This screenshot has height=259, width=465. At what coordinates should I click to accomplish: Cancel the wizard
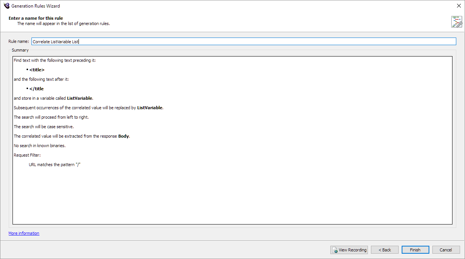(446, 250)
